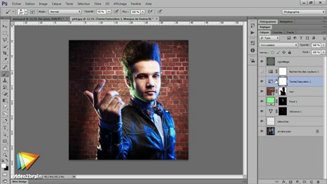Hide the retouches layer
The width and height of the screenshot is (327, 184).
[x=262, y=121]
